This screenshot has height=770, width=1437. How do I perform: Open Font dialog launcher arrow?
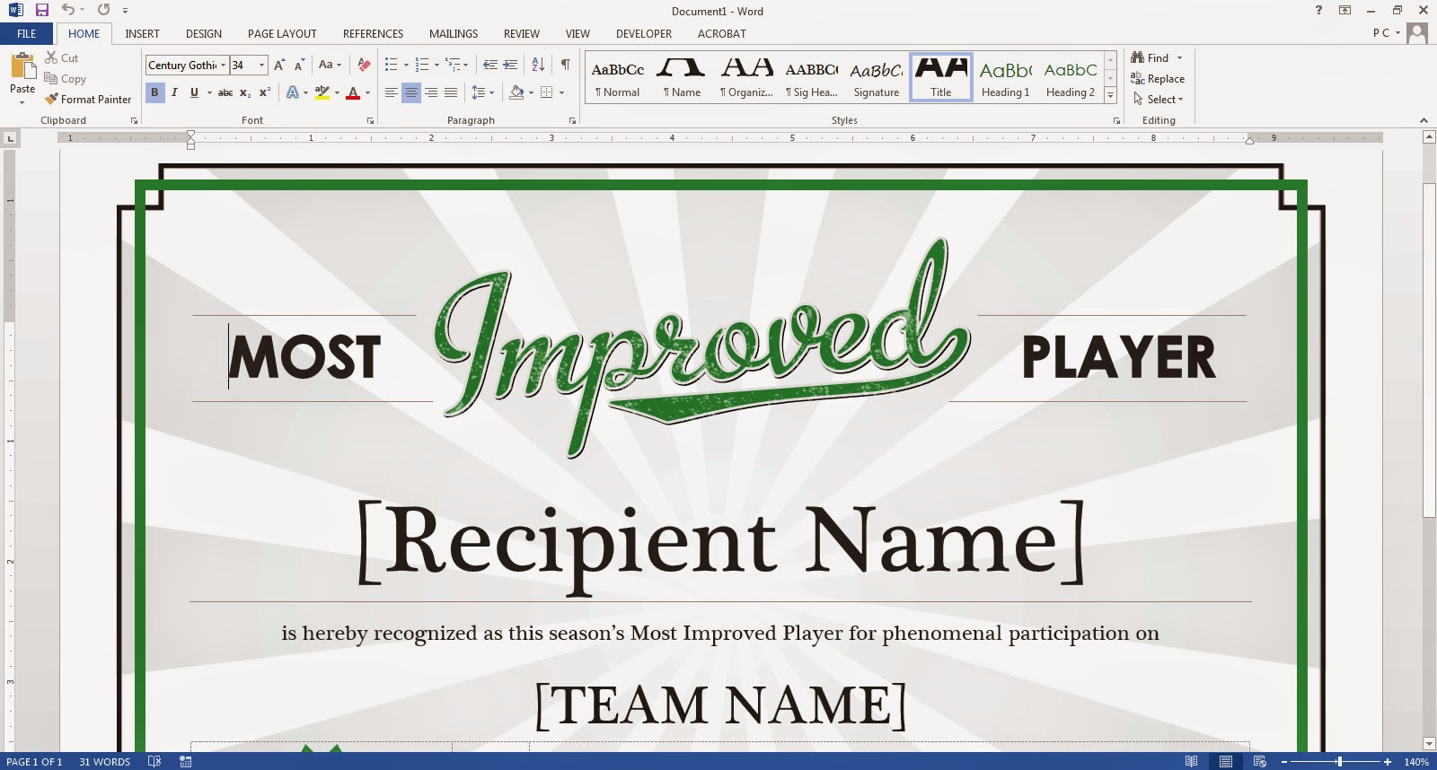click(370, 120)
